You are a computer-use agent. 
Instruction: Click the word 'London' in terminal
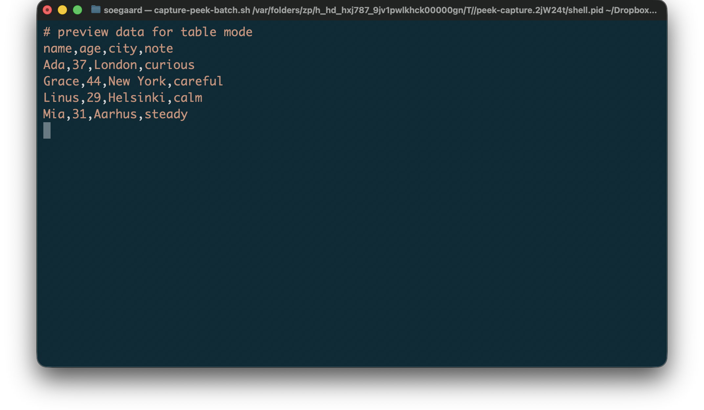coord(115,65)
